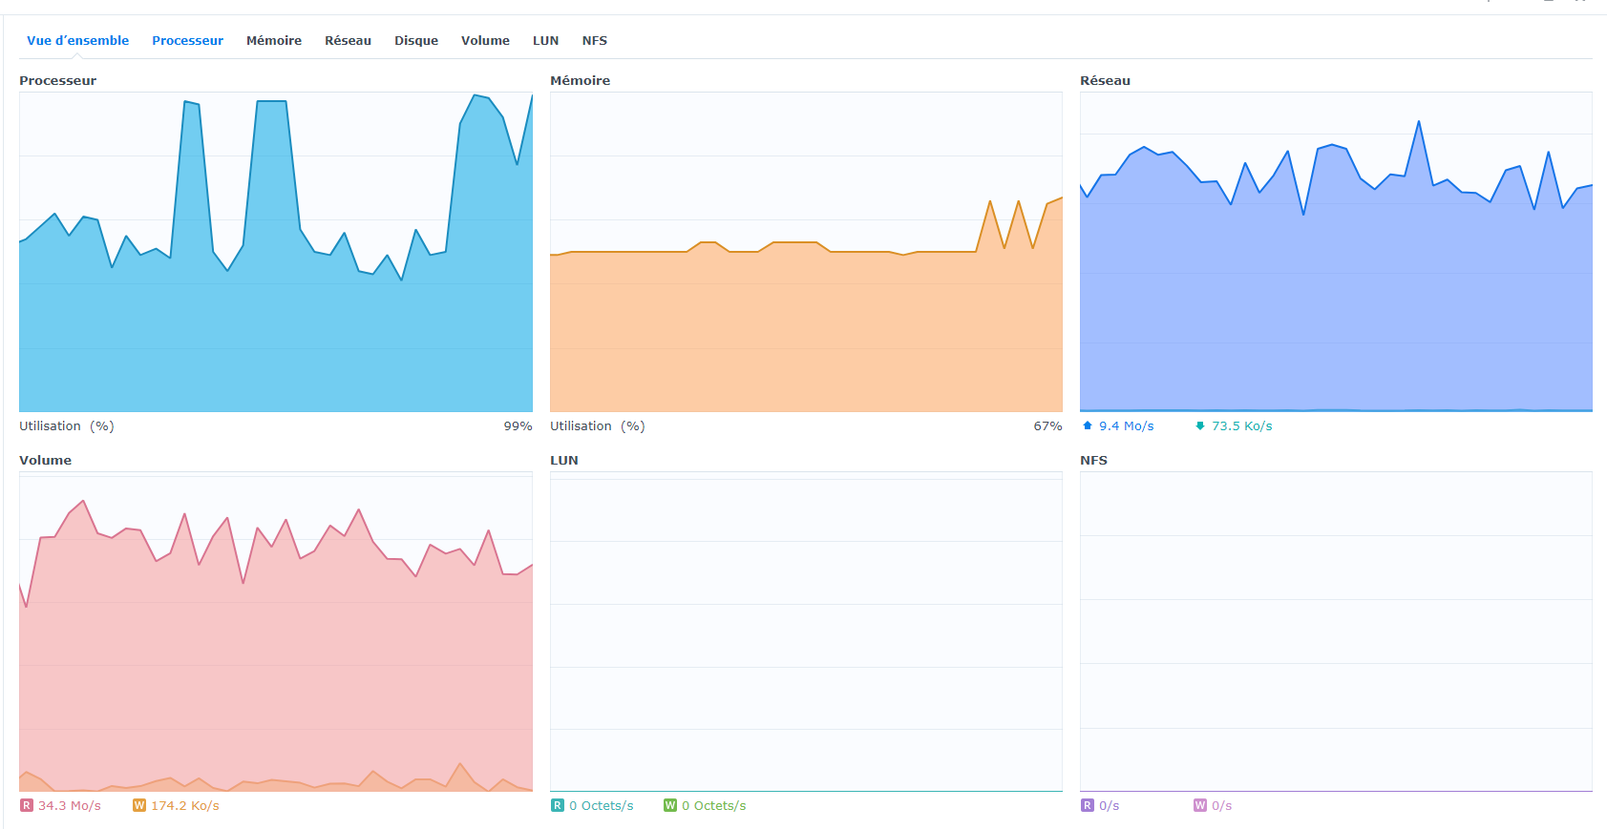This screenshot has height=829, width=1607.
Task: Open the Volume tab
Action: pyautogui.click(x=485, y=41)
